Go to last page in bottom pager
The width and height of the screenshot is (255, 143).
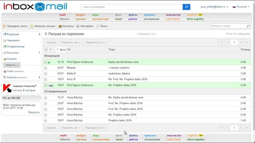(247, 128)
